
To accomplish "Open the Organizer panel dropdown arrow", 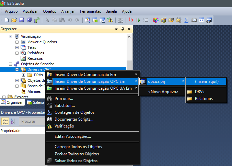I will pyautogui.click(x=116, y=29).
